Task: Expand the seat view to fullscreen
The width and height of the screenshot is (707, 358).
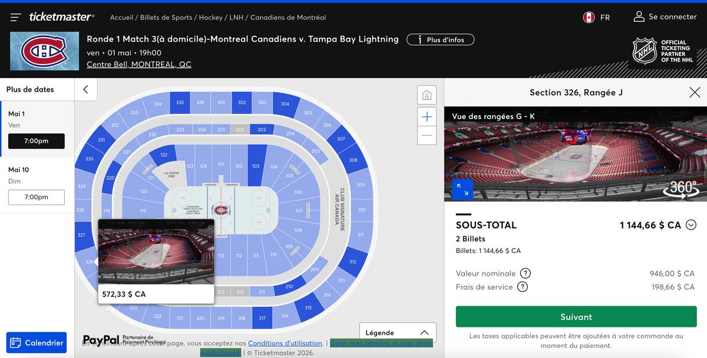Action: (462, 189)
